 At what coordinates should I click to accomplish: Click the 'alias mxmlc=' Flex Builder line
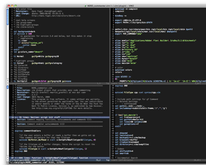coord(156,40)
